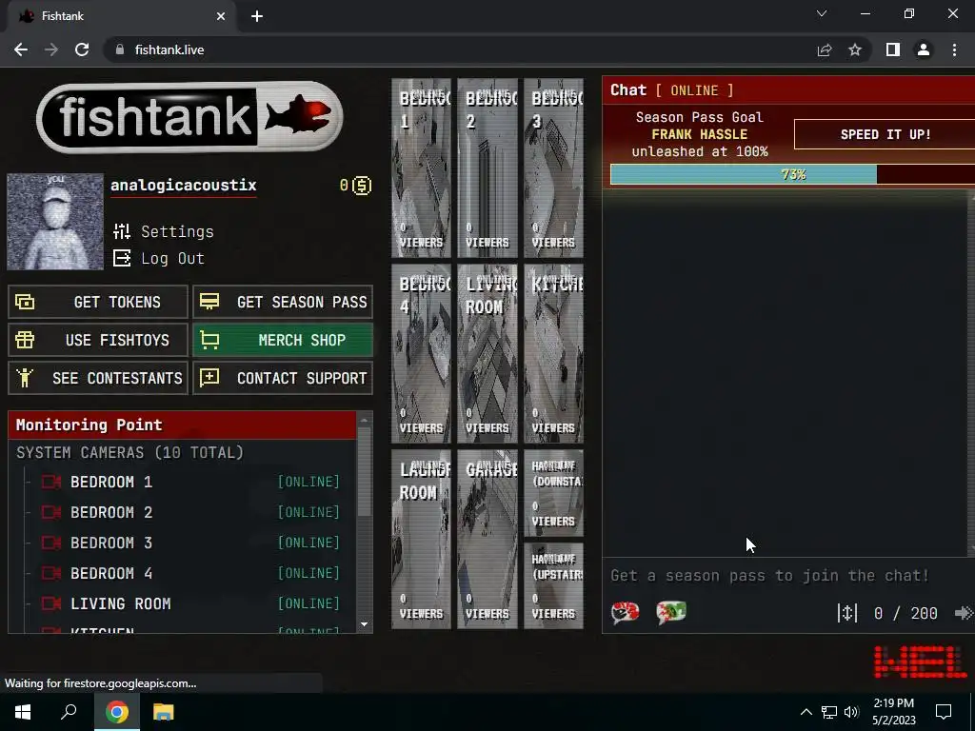975x731 pixels.
Task: Click the browser Back arrow
Action: 21,49
